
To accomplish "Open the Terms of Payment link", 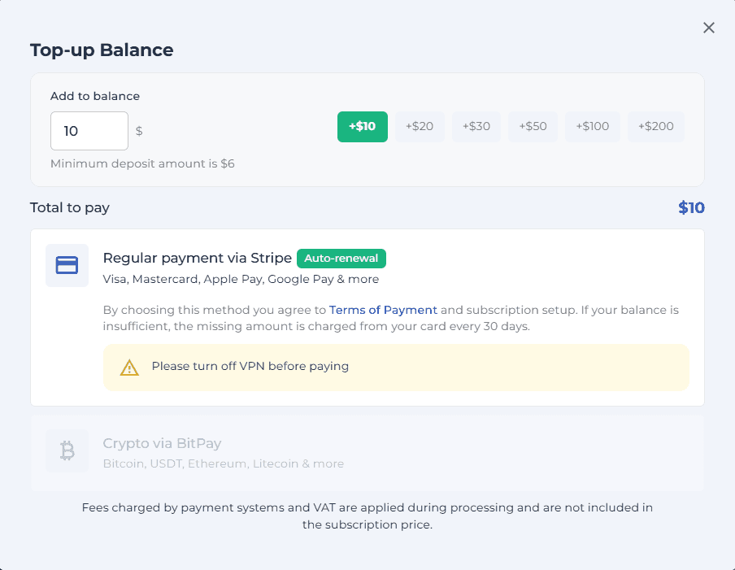I will (x=383, y=310).
